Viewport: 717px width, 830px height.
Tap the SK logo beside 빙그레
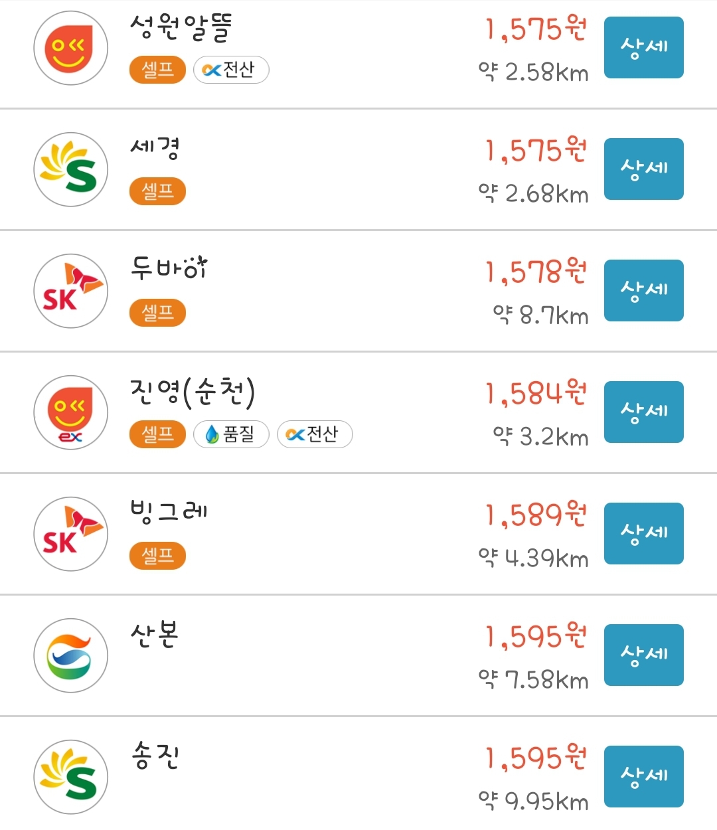click(x=71, y=534)
